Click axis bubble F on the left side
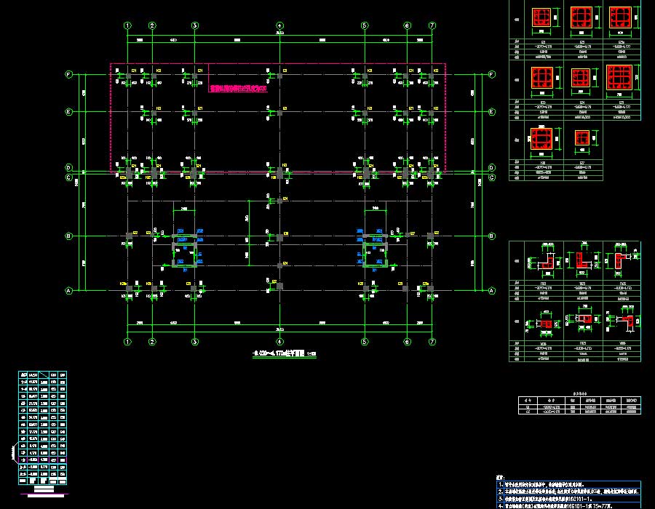This screenshot has width=655, height=509. [69, 75]
